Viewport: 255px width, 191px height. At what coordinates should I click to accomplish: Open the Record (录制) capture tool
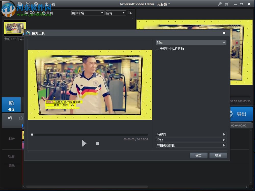(x=47, y=13)
